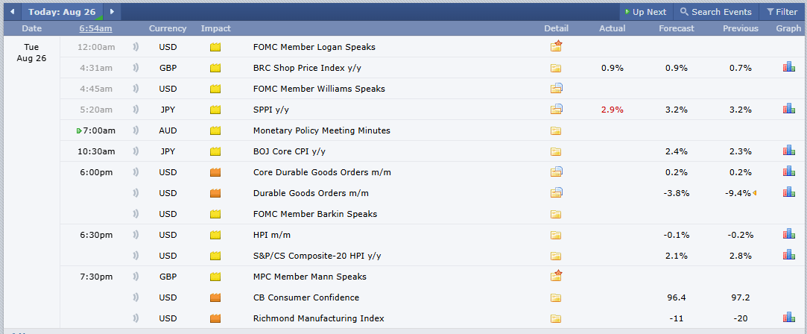Show graph for Durable Goods Orders m/m
807x334 pixels.
(788, 192)
